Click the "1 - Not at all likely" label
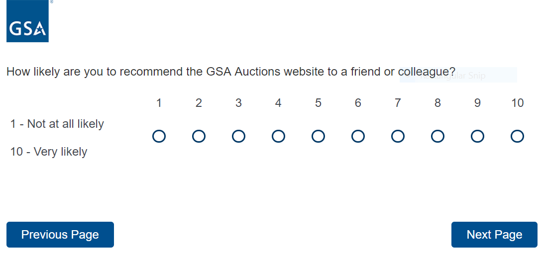 (57, 124)
